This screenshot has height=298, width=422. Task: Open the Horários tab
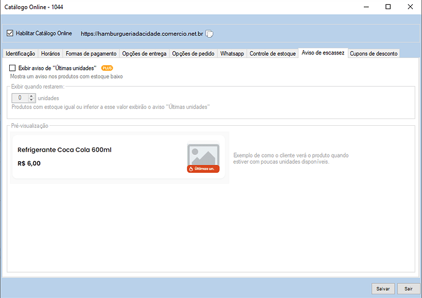click(50, 54)
